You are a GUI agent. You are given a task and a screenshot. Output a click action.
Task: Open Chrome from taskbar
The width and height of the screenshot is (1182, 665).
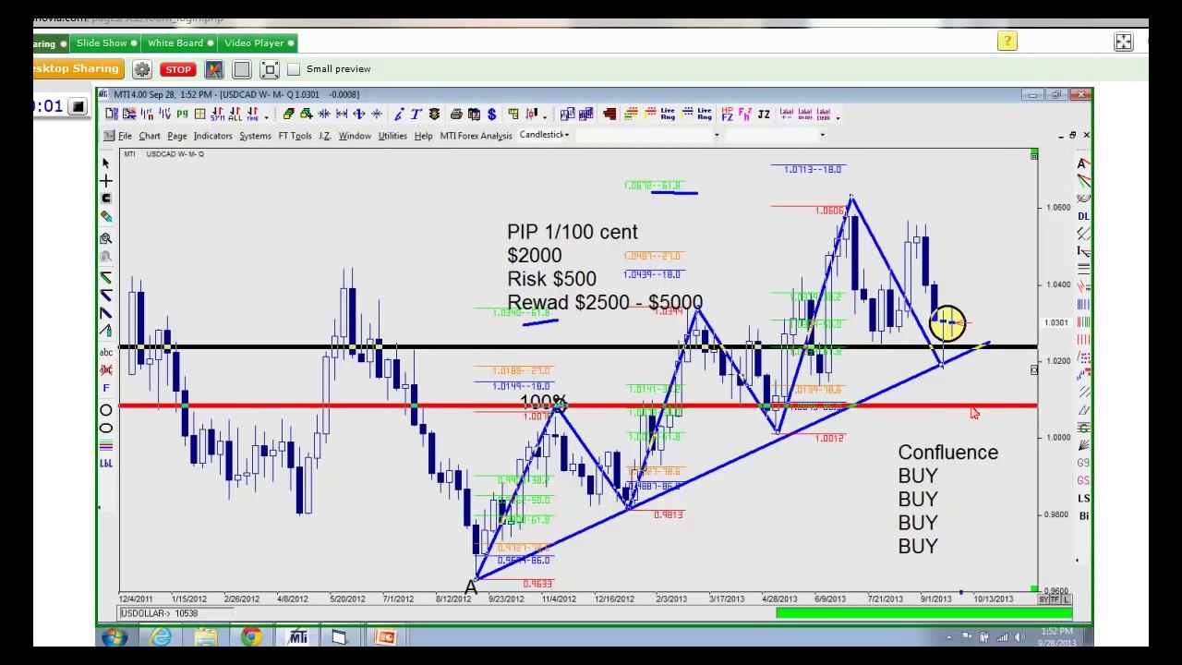[x=251, y=636]
